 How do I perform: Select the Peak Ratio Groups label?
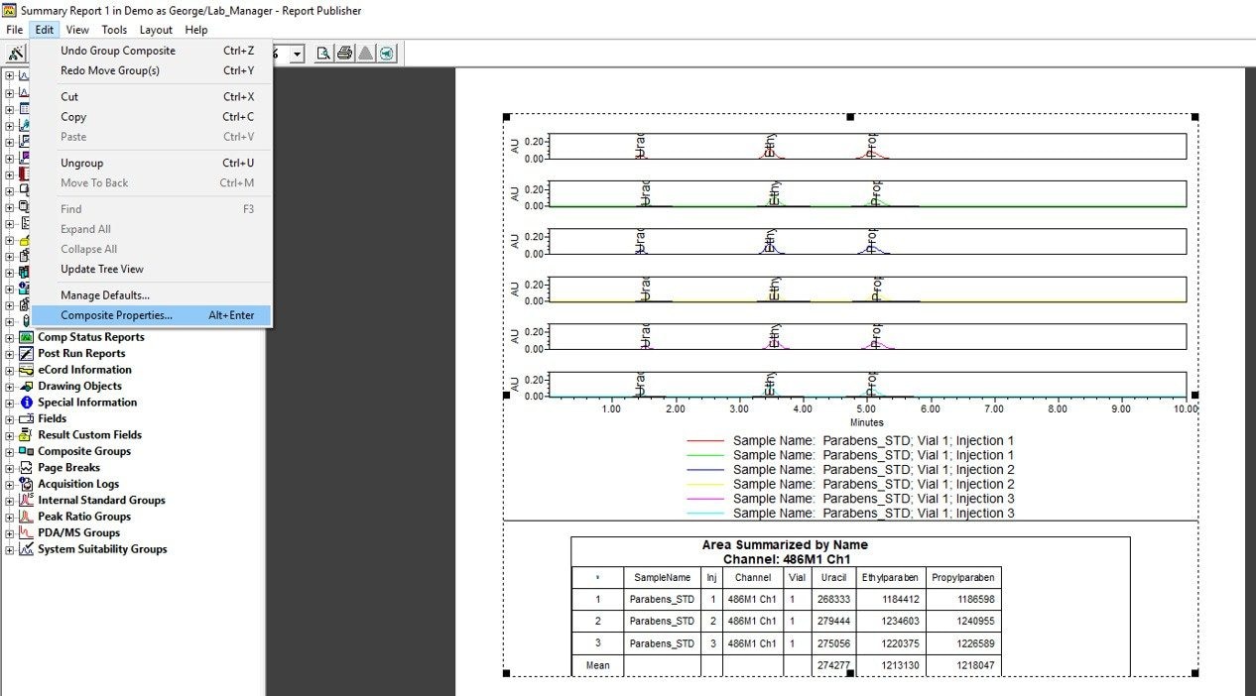click(84, 517)
